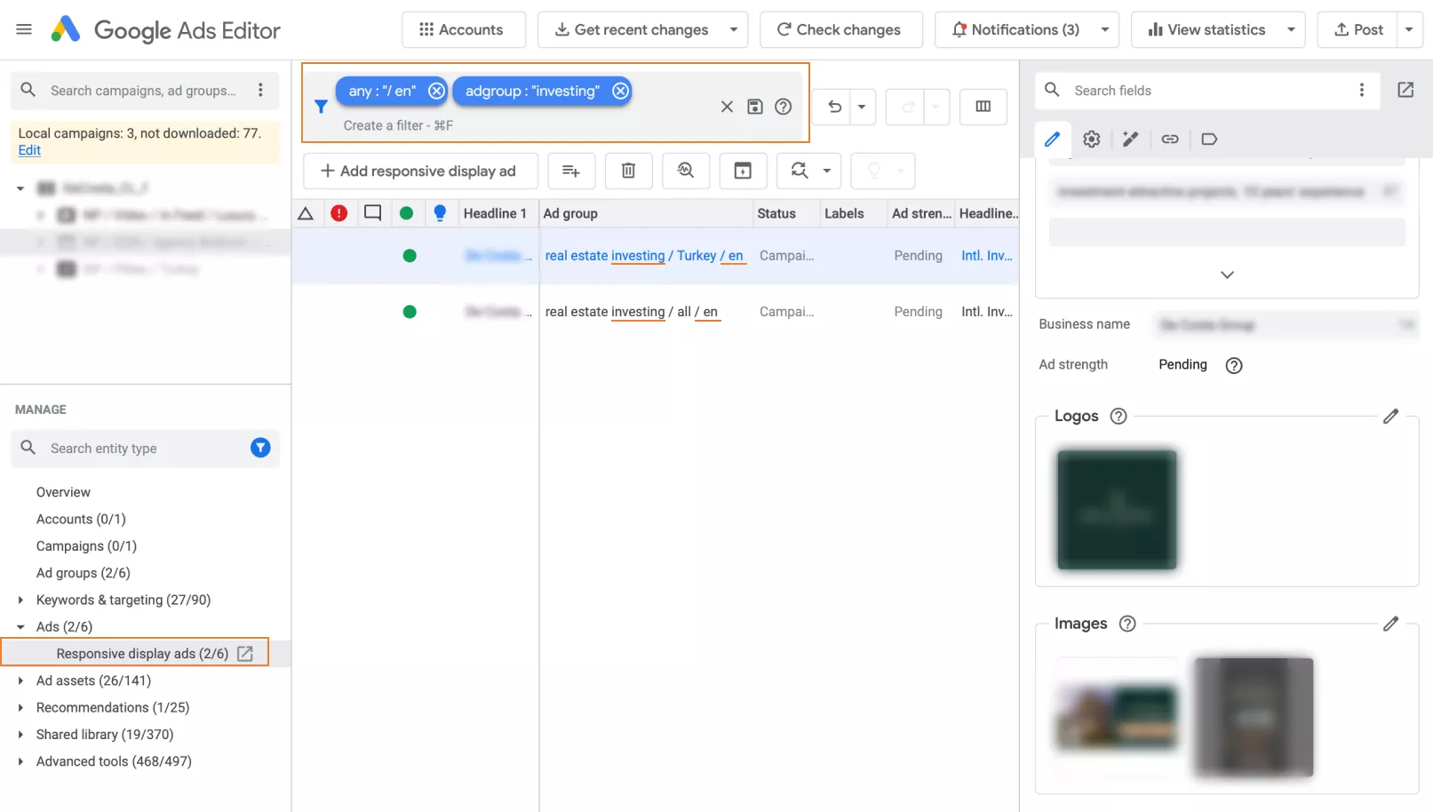1433x812 pixels.
Task: Open filter help question icon
Action: pyautogui.click(x=783, y=107)
